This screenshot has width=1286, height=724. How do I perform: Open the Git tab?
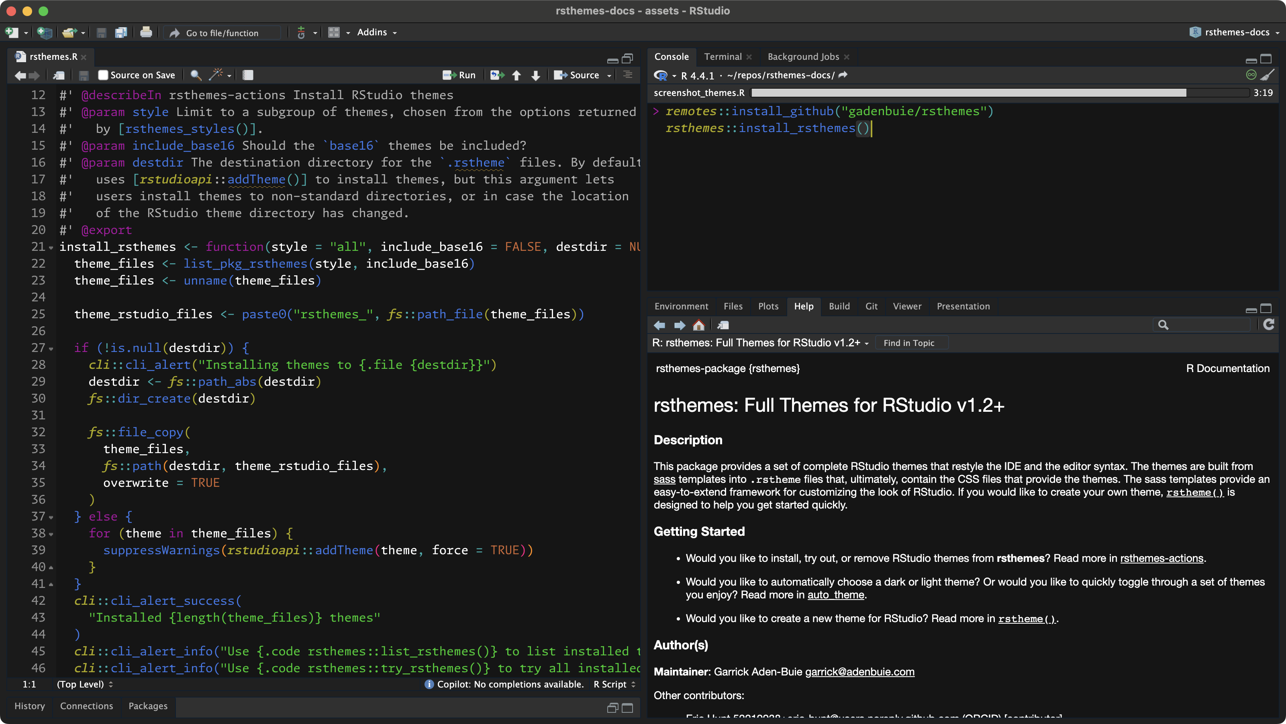871,306
